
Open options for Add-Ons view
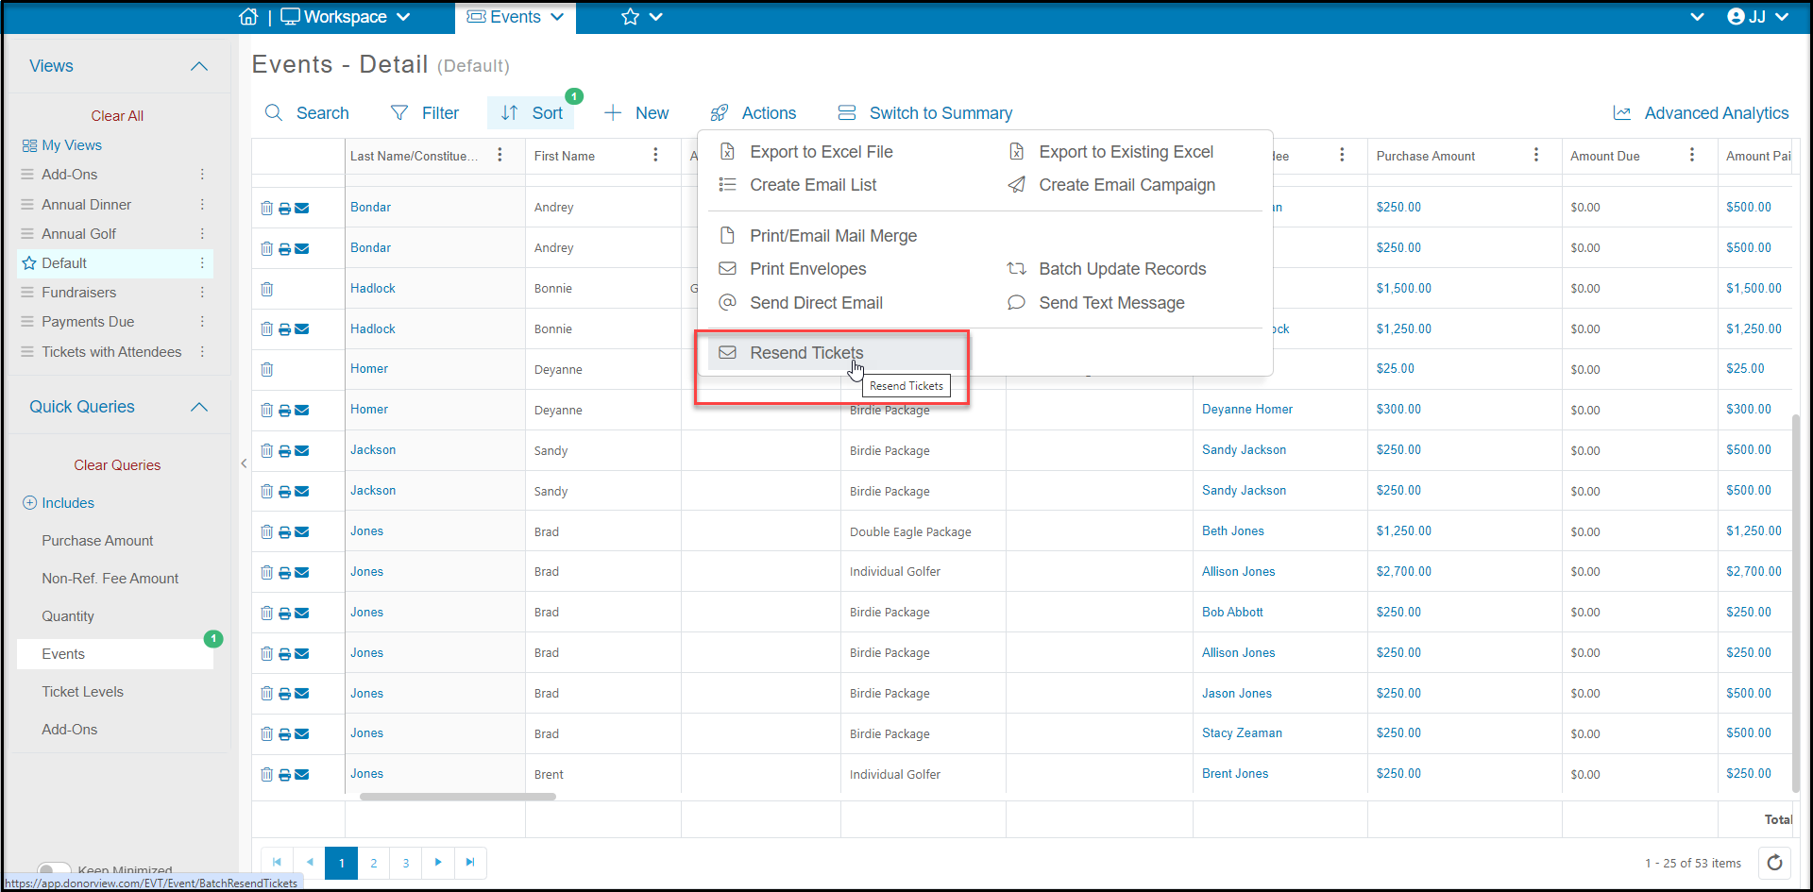coord(202,175)
